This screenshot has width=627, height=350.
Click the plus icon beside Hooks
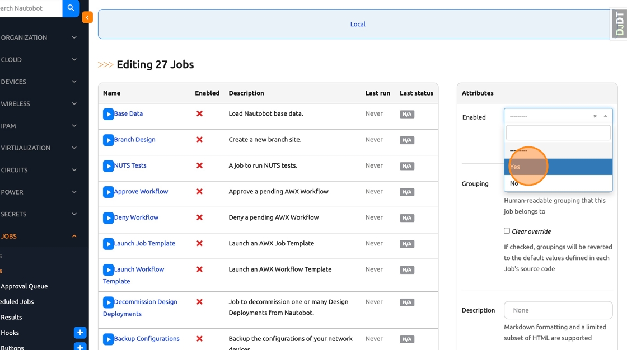(80, 333)
